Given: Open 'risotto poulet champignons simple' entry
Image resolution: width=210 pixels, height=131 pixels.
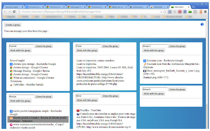Looking at the screenshot, I should tap(36, 112).
